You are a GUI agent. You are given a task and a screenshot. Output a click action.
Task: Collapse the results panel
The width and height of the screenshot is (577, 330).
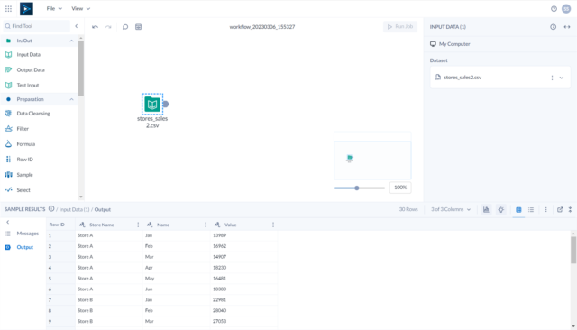click(x=570, y=210)
